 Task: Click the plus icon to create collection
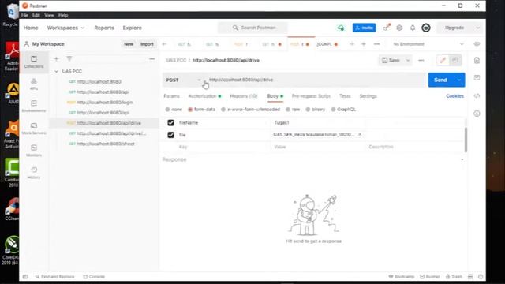[56, 59]
